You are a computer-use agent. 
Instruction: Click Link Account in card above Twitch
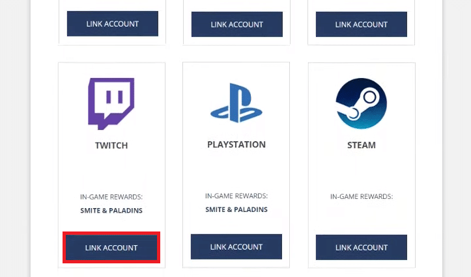click(113, 23)
